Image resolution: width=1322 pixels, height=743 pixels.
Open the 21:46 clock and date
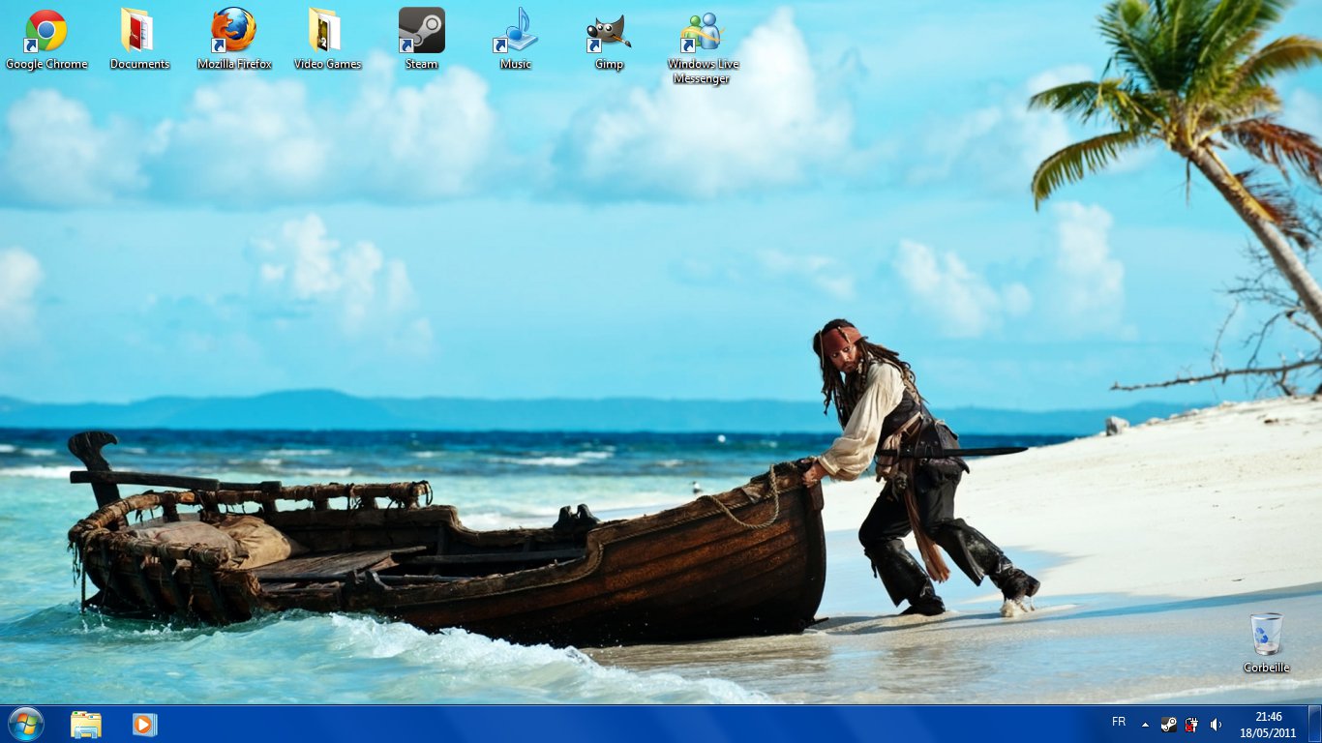click(x=1268, y=725)
